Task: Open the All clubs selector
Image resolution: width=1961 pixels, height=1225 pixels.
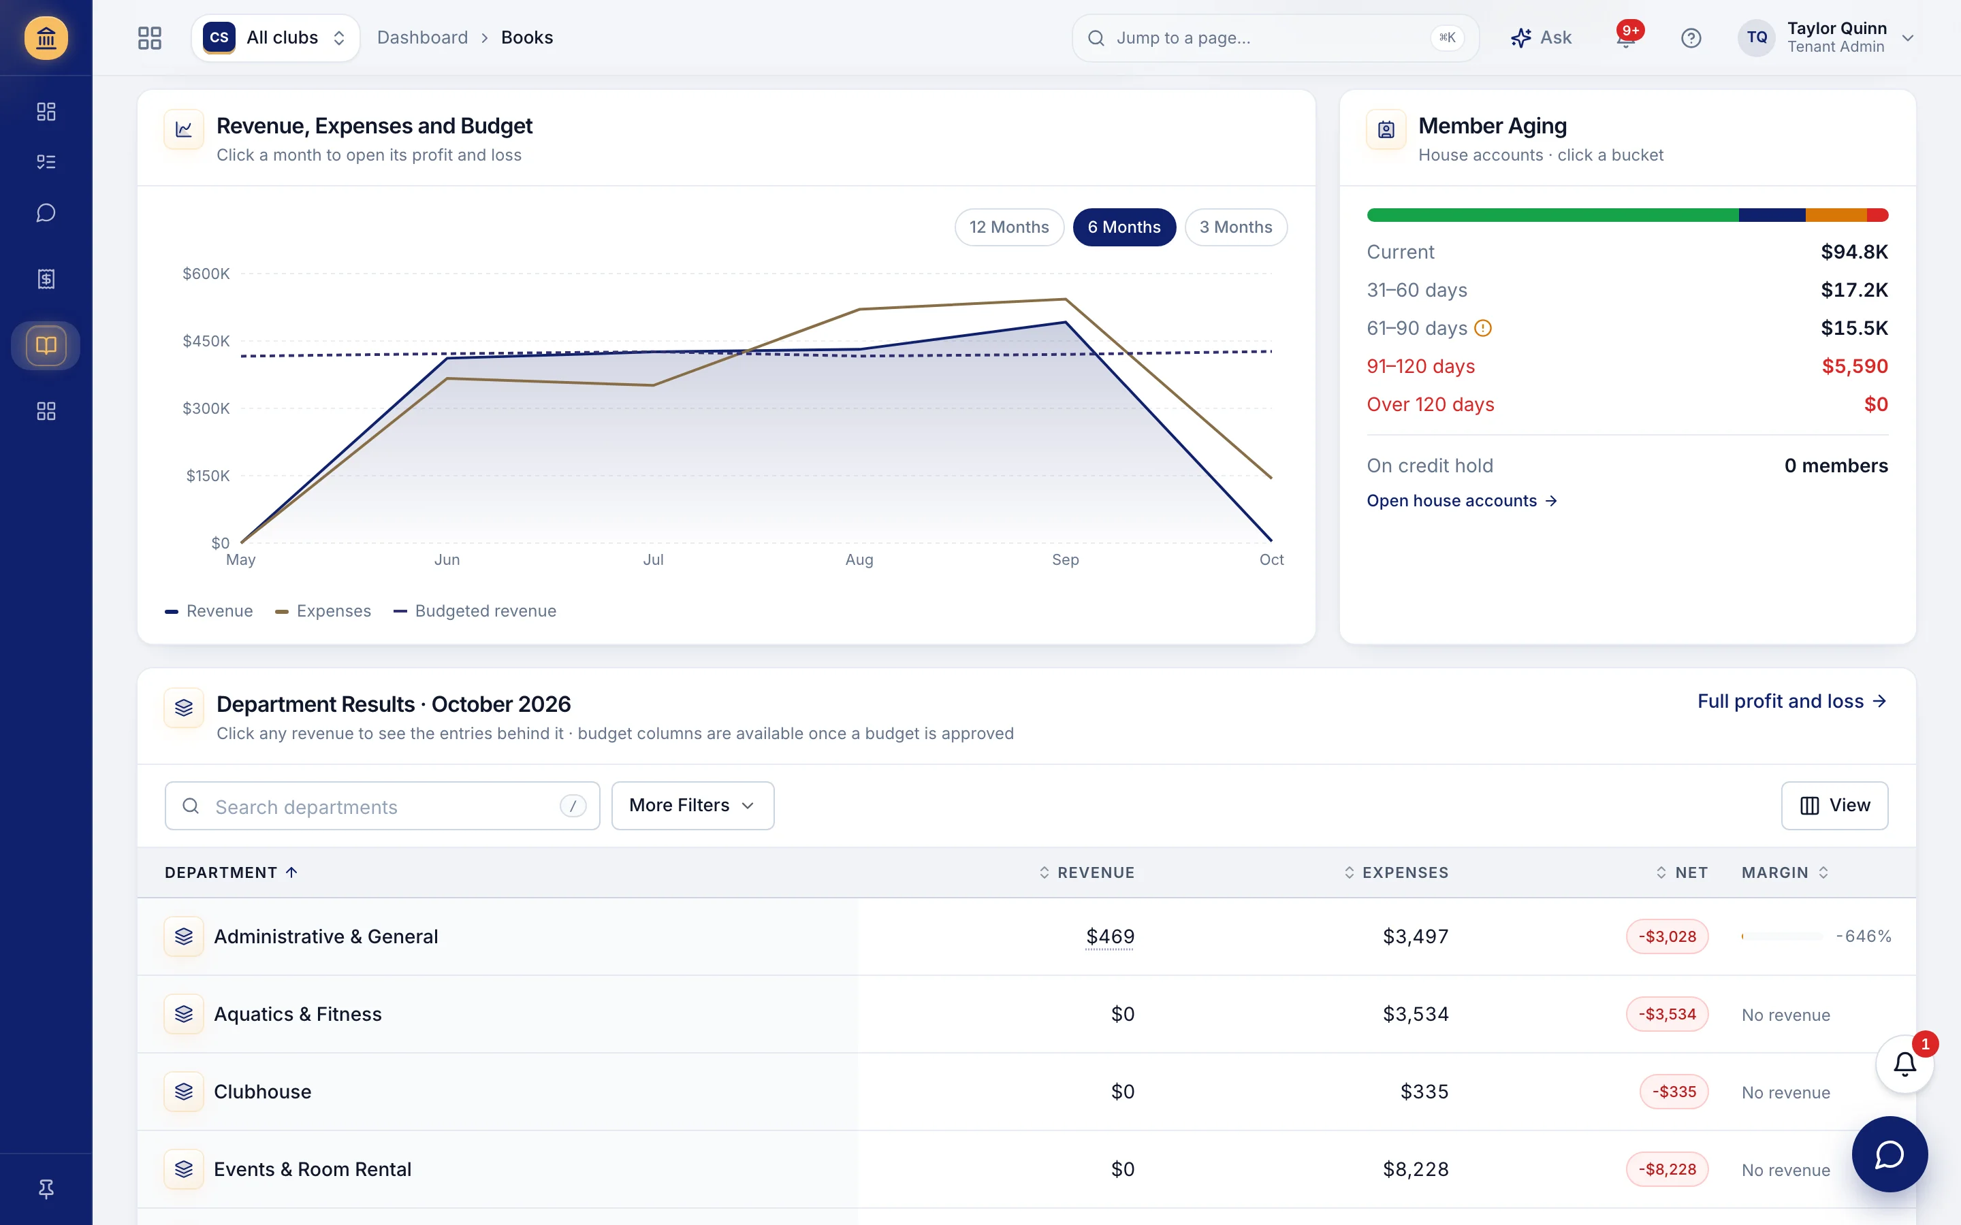Action: (x=276, y=38)
